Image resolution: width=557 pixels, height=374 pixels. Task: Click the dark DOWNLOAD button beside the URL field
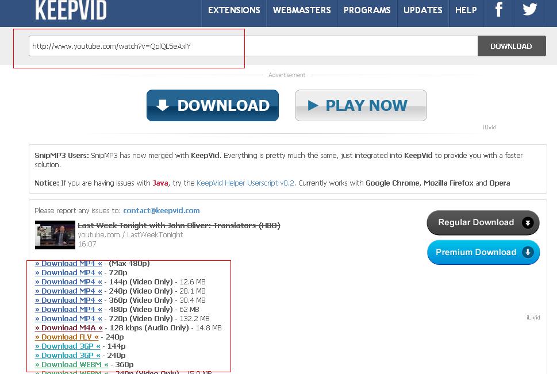pos(512,46)
